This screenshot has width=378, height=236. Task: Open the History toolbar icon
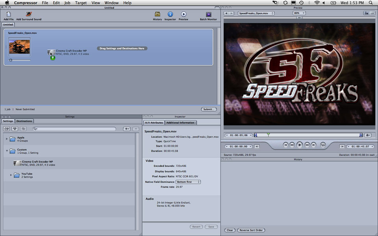157,14
